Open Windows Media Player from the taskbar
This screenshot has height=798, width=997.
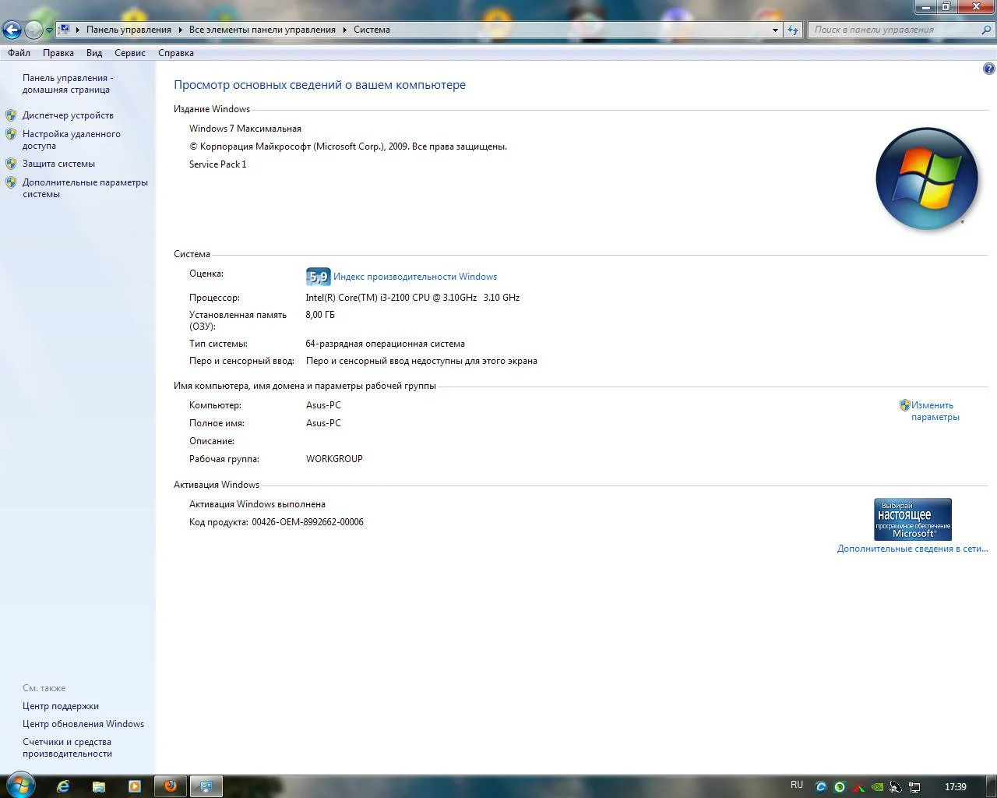[135, 786]
